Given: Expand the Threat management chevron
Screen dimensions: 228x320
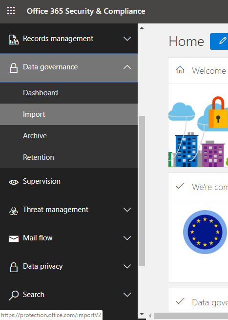Looking at the screenshot, I should point(127,210).
